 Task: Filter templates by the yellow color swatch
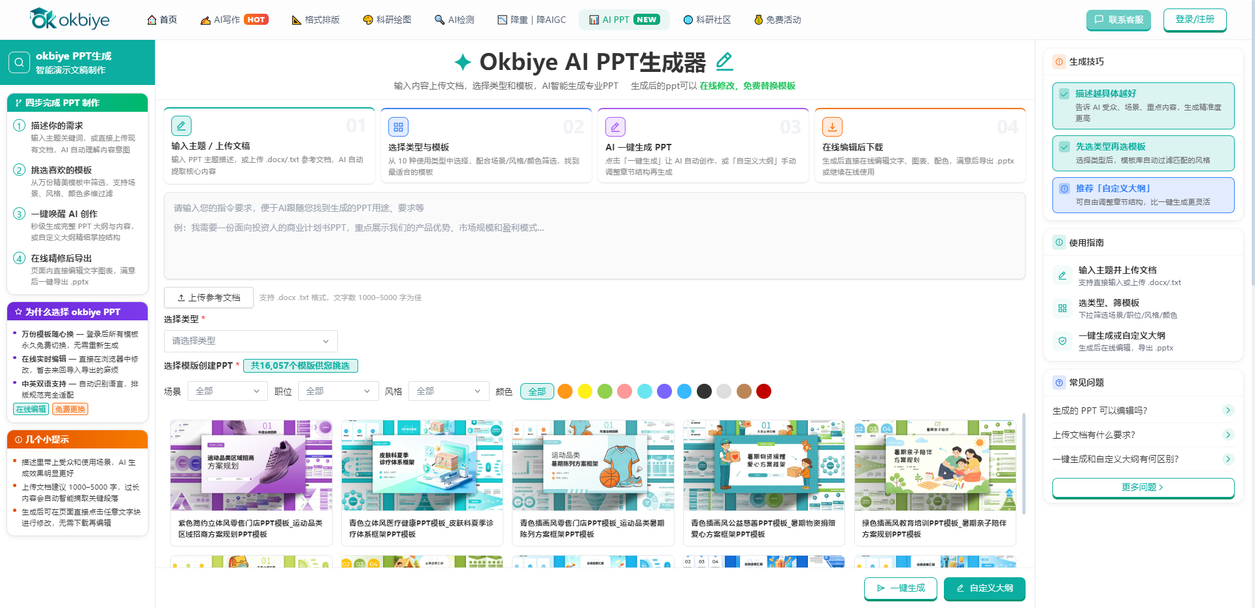click(x=585, y=392)
